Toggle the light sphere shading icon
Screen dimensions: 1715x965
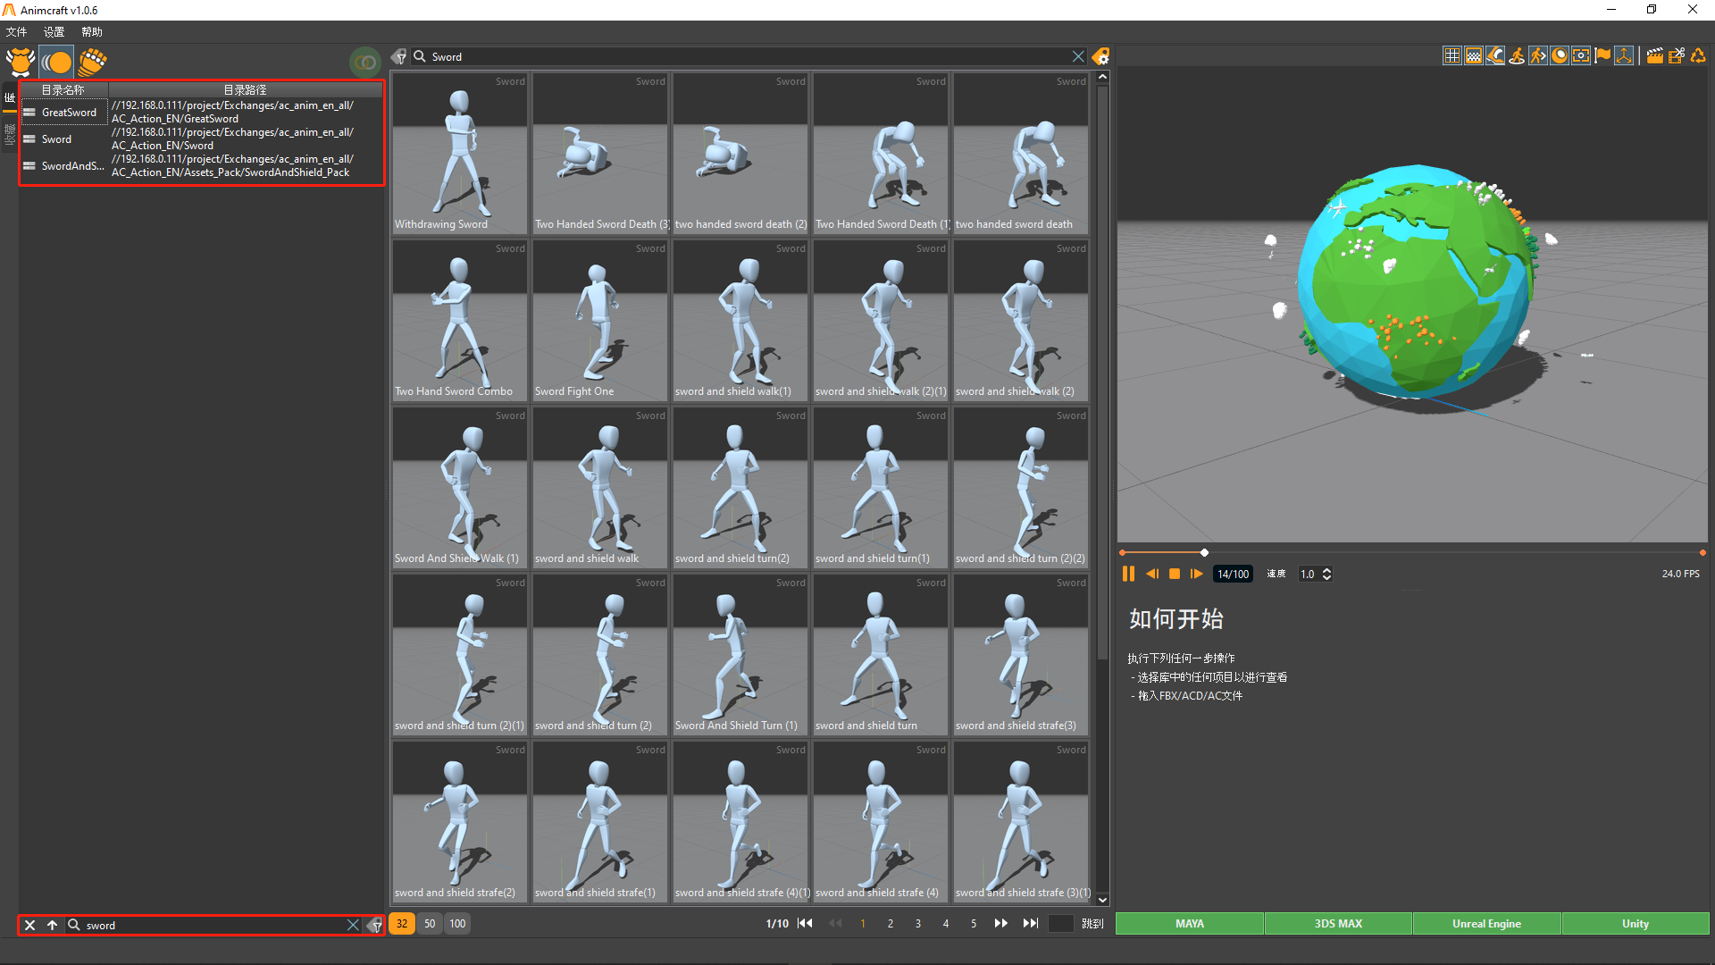click(x=1560, y=55)
